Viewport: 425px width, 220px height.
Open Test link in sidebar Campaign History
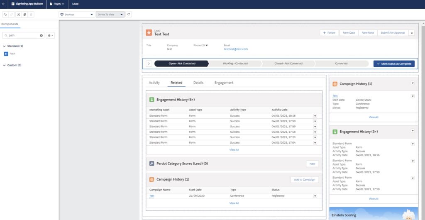[335, 96]
